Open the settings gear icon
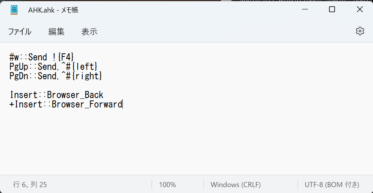 point(360,31)
